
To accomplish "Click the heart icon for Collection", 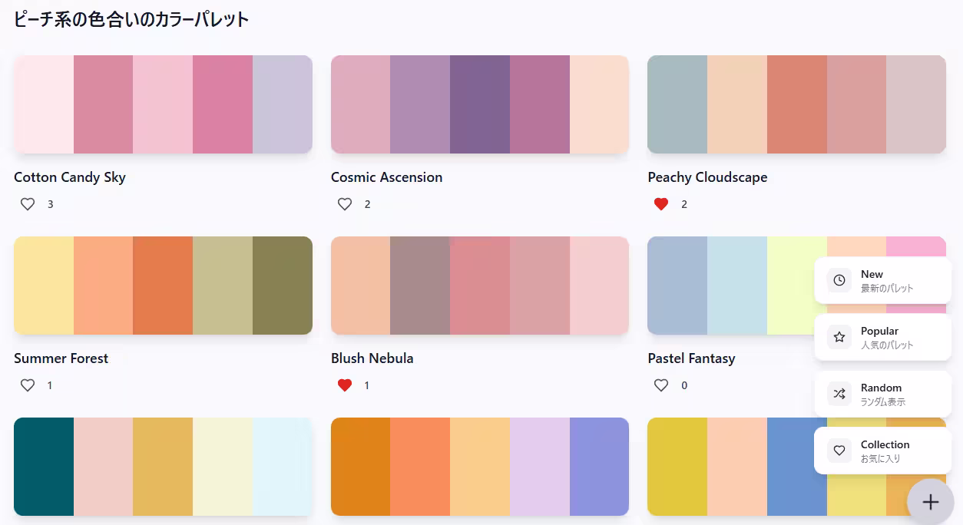I will click(839, 451).
